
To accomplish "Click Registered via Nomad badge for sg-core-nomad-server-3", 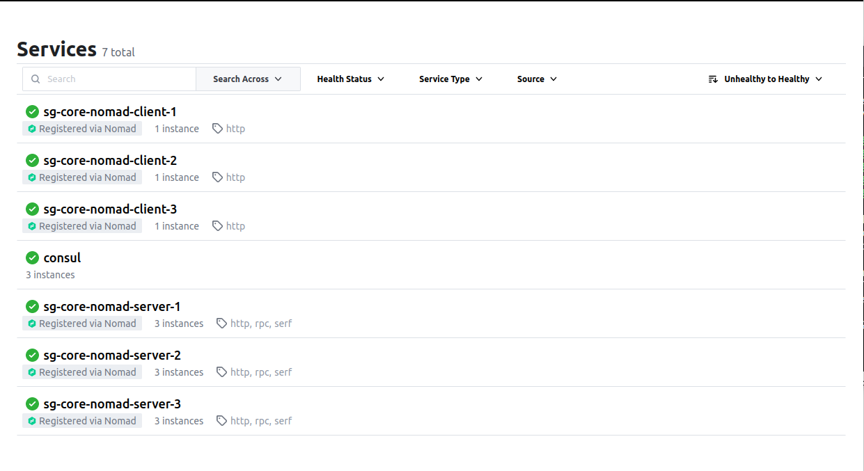I will (82, 421).
